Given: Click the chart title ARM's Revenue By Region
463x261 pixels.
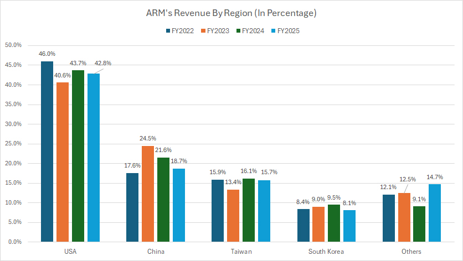Looking at the screenshot, I should coord(231,13).
